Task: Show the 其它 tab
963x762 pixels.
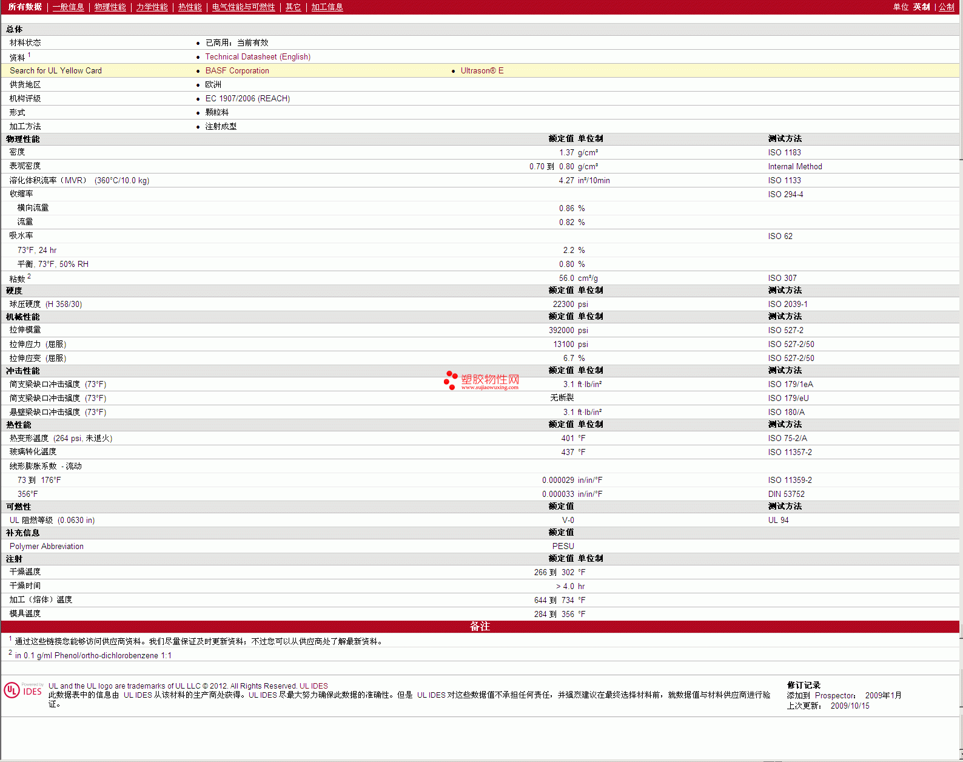Action: click(293, 7)
